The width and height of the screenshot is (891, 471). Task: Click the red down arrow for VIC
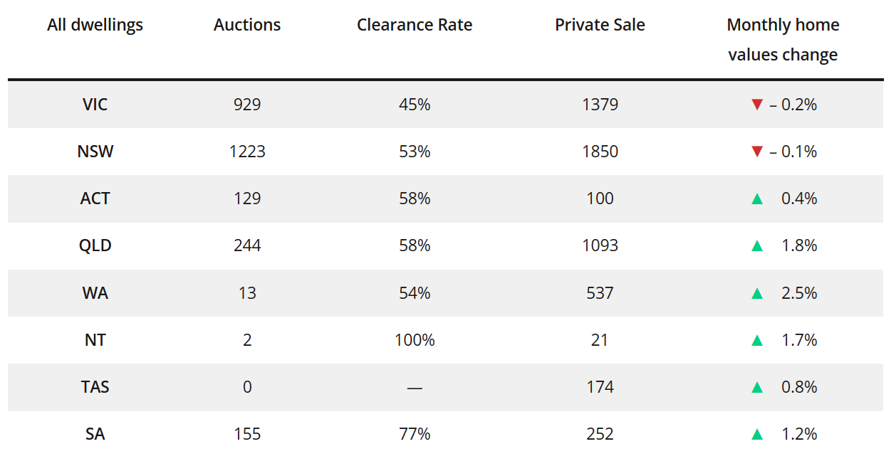757,105
